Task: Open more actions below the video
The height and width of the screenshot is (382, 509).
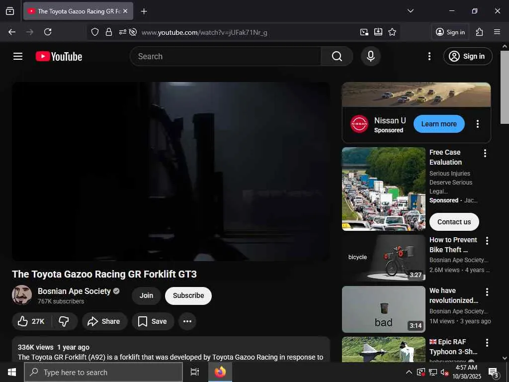Action: (187, 321)
